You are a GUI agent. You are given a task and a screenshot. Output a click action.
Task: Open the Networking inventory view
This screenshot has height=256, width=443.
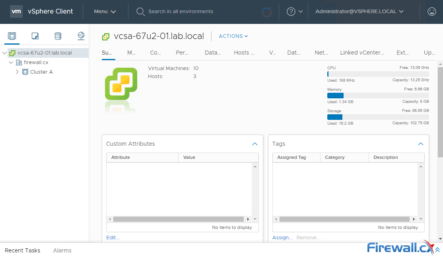pyautogui.click(x=81, y=36)
